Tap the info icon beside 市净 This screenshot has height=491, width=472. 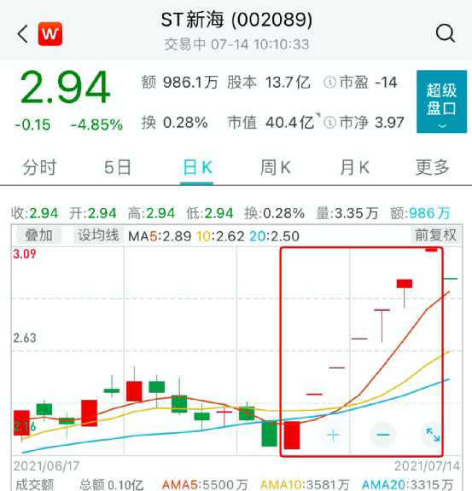tap(330, 123)
